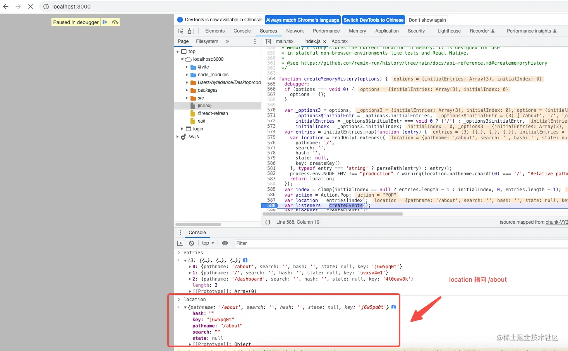This screenshot has height=351, width=568.
Task: Collapse the top frame tree node
Action: tap(178, 51)
